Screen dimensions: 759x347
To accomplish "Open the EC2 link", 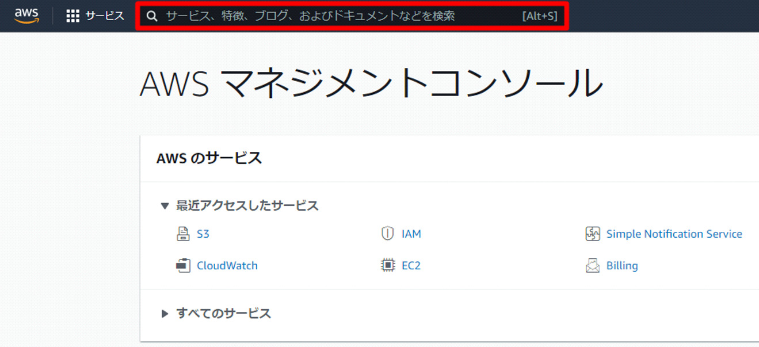I will pos(411,266).
